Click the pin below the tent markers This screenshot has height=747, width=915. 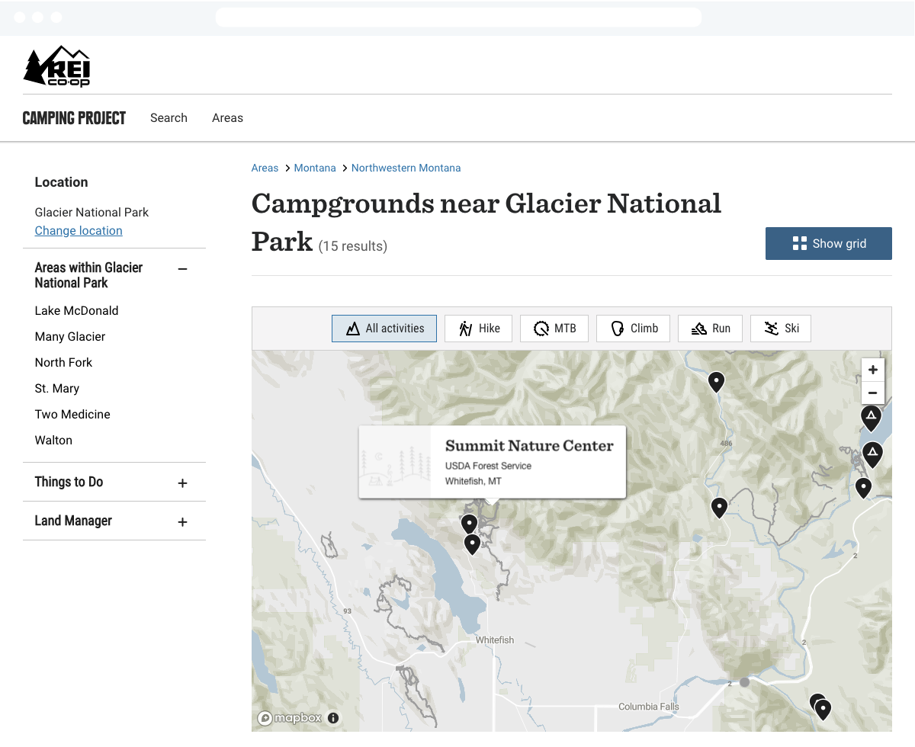863,487
